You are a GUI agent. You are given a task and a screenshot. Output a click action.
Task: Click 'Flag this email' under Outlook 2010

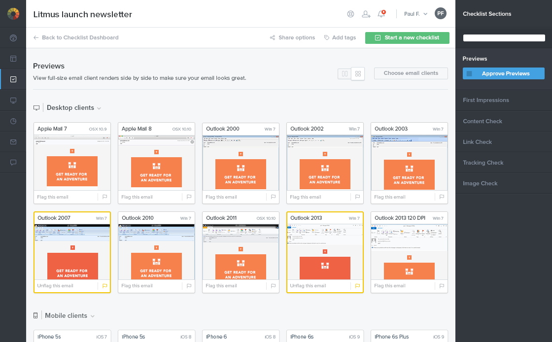137,286
